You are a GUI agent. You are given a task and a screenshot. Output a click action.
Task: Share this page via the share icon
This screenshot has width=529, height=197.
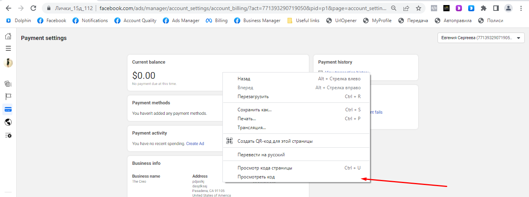[406, 8]
